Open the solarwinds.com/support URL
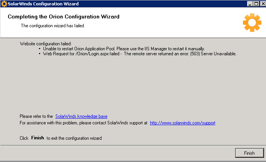This screenshot has width=266, height=162. 183,123
